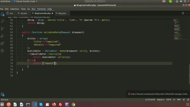190x107 pixels.
Task: Open the Go menu
Action: click(28, 9)
